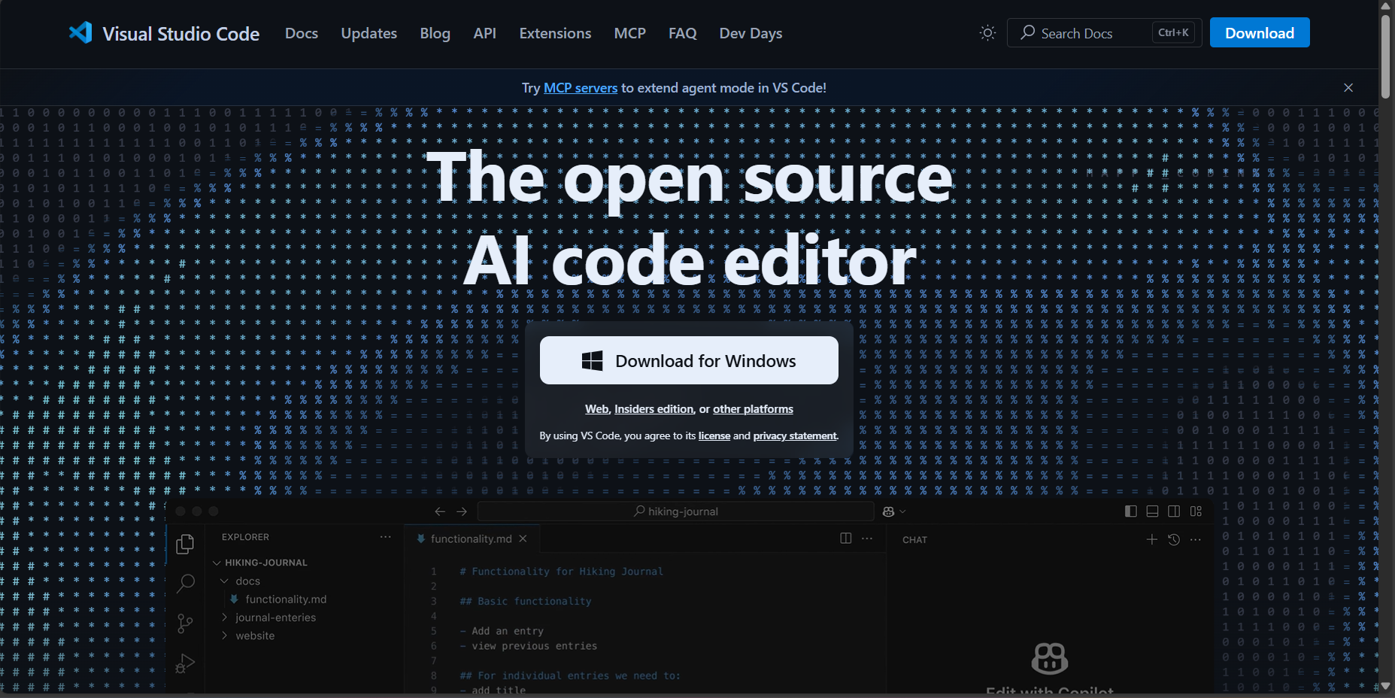Toggle light theme with the sun icon
The image size is (1395, 698).
[x=987, y=32]
